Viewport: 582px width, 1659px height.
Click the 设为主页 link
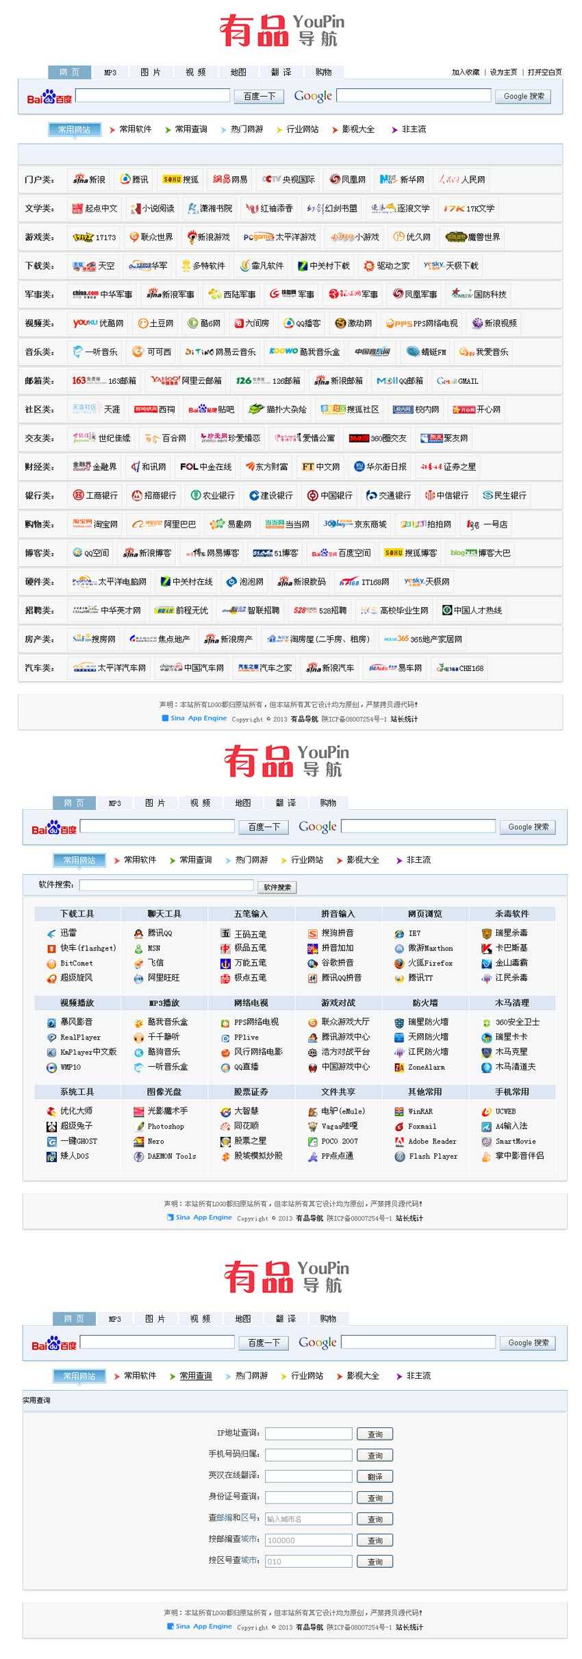point(503,72)
